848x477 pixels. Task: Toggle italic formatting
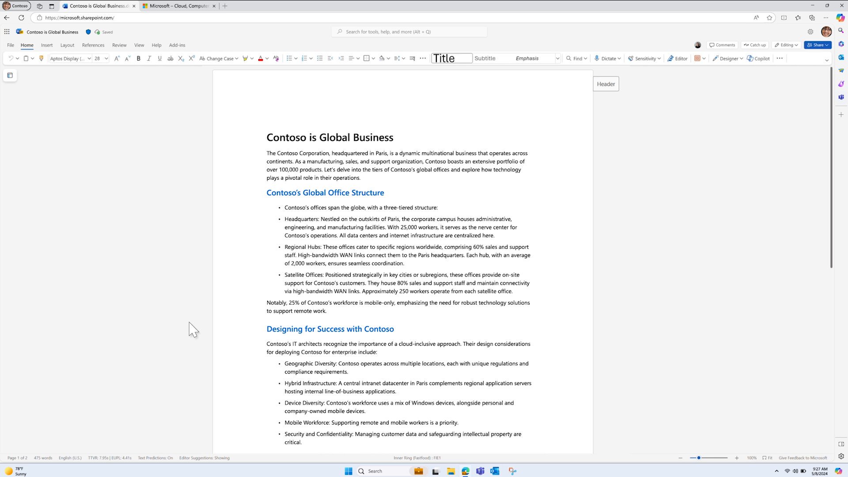click(149, 58)
